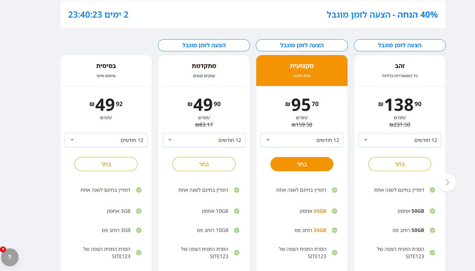
Task: Select the Advanced plan button
Action: (x=204, y=164)
